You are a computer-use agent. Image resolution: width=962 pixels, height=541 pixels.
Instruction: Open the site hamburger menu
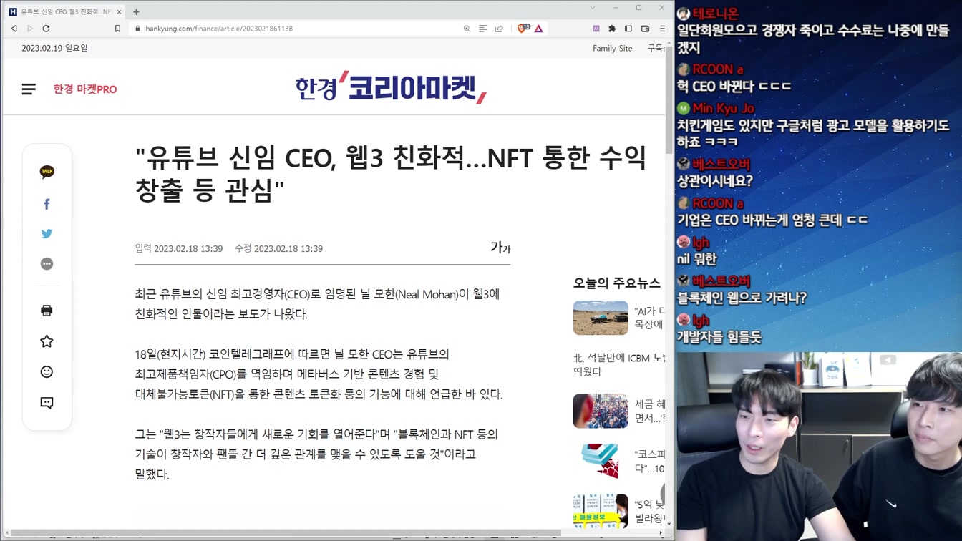pyautogui.click(x=29, y=89)
